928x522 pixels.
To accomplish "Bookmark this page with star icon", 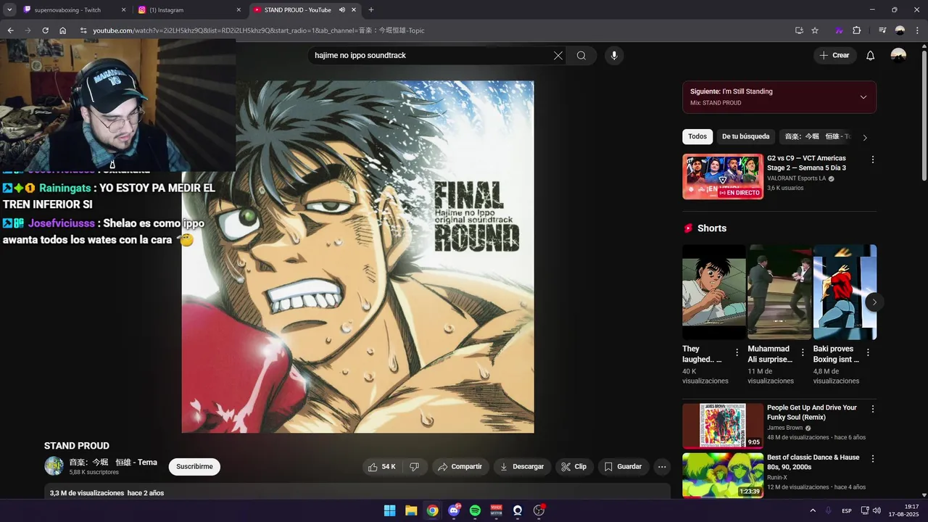I will [815, 30].
